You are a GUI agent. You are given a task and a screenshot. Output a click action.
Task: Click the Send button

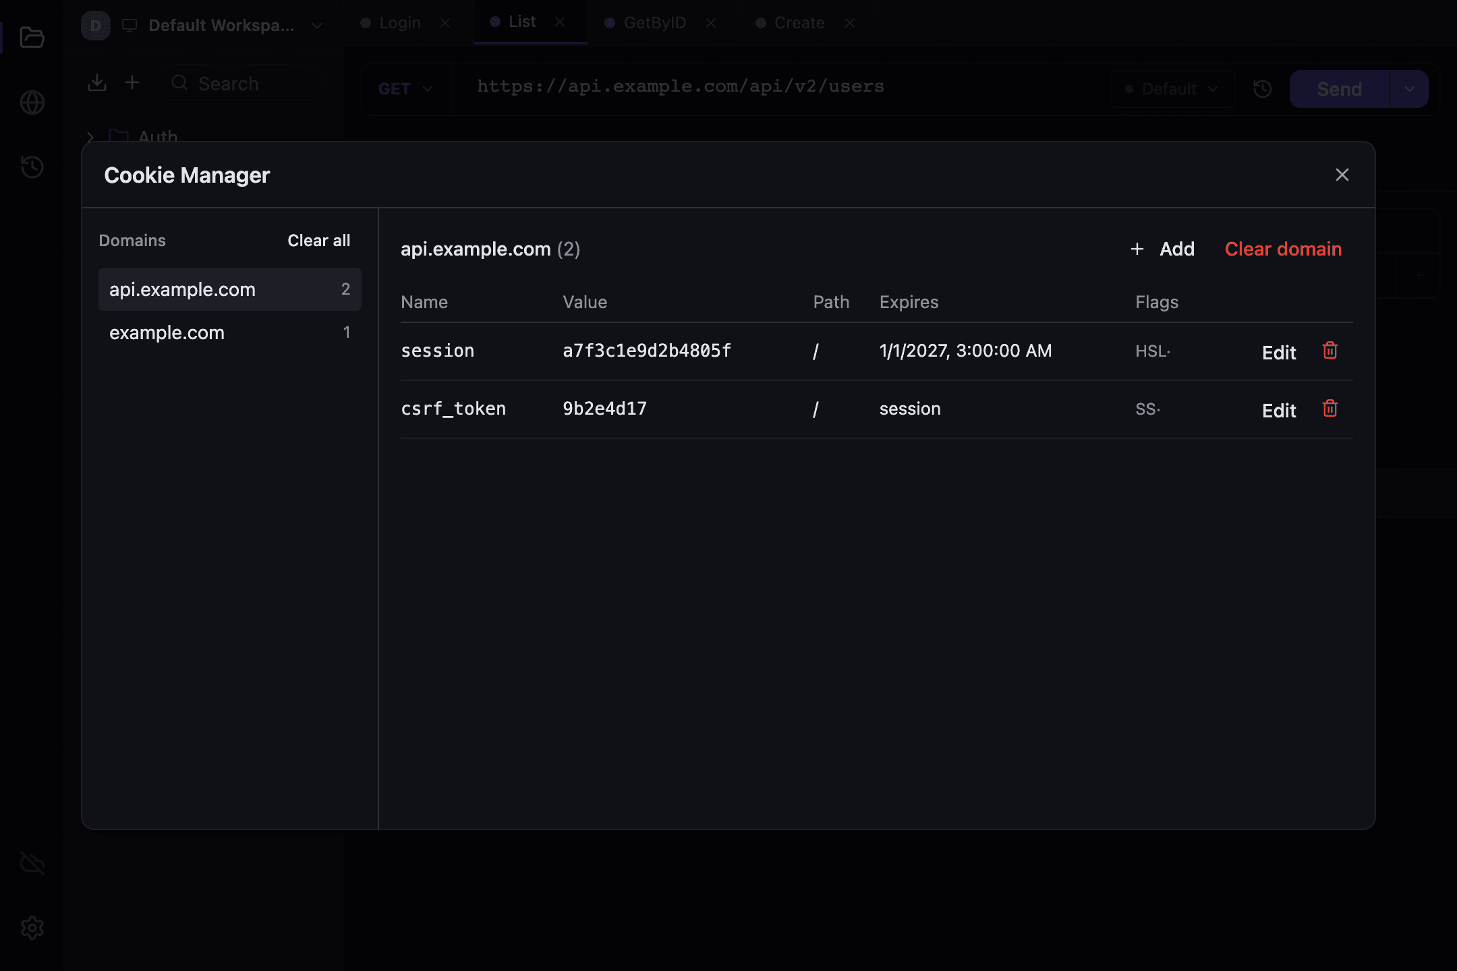(1340, 89)
